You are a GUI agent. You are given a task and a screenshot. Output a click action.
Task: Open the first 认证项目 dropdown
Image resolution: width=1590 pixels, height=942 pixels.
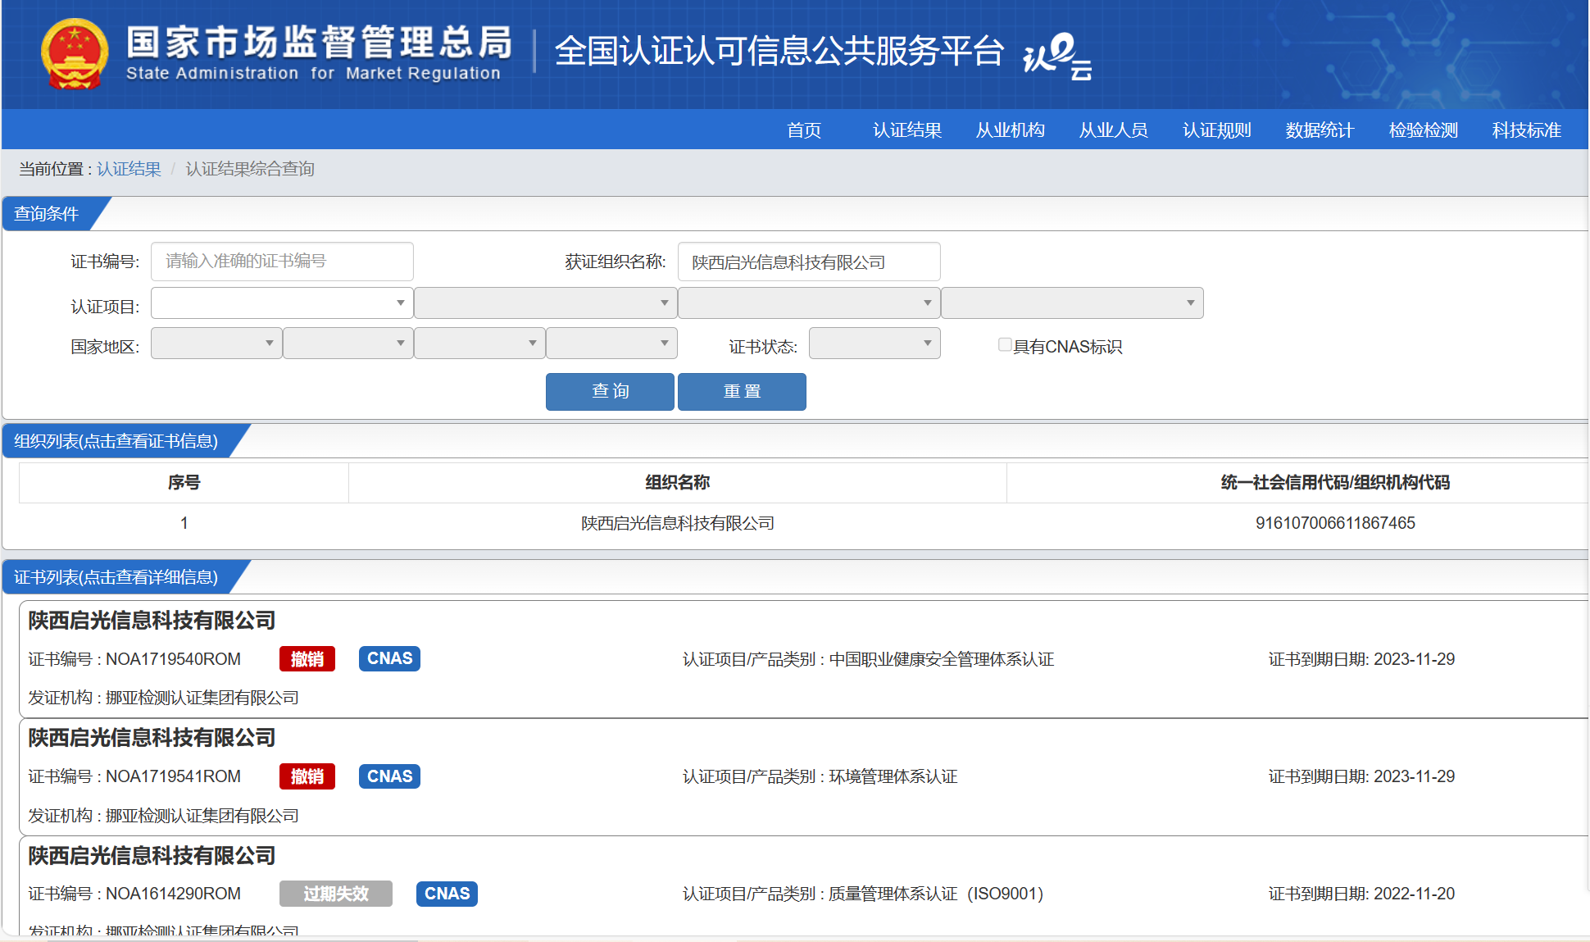[282, 303]
